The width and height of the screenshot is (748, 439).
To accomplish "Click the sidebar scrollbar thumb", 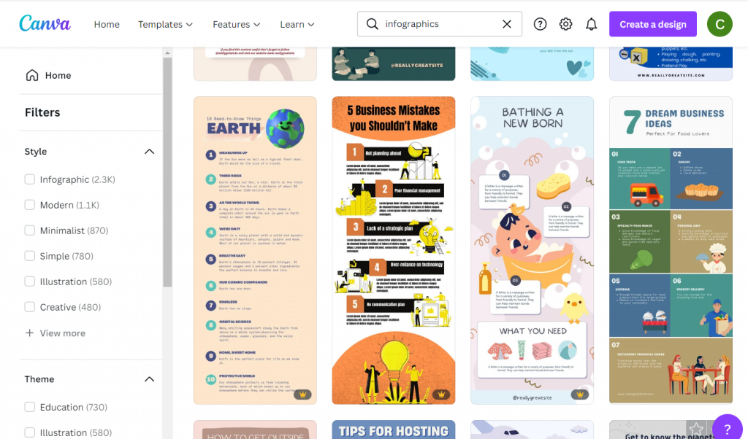I will click(167, 171).
